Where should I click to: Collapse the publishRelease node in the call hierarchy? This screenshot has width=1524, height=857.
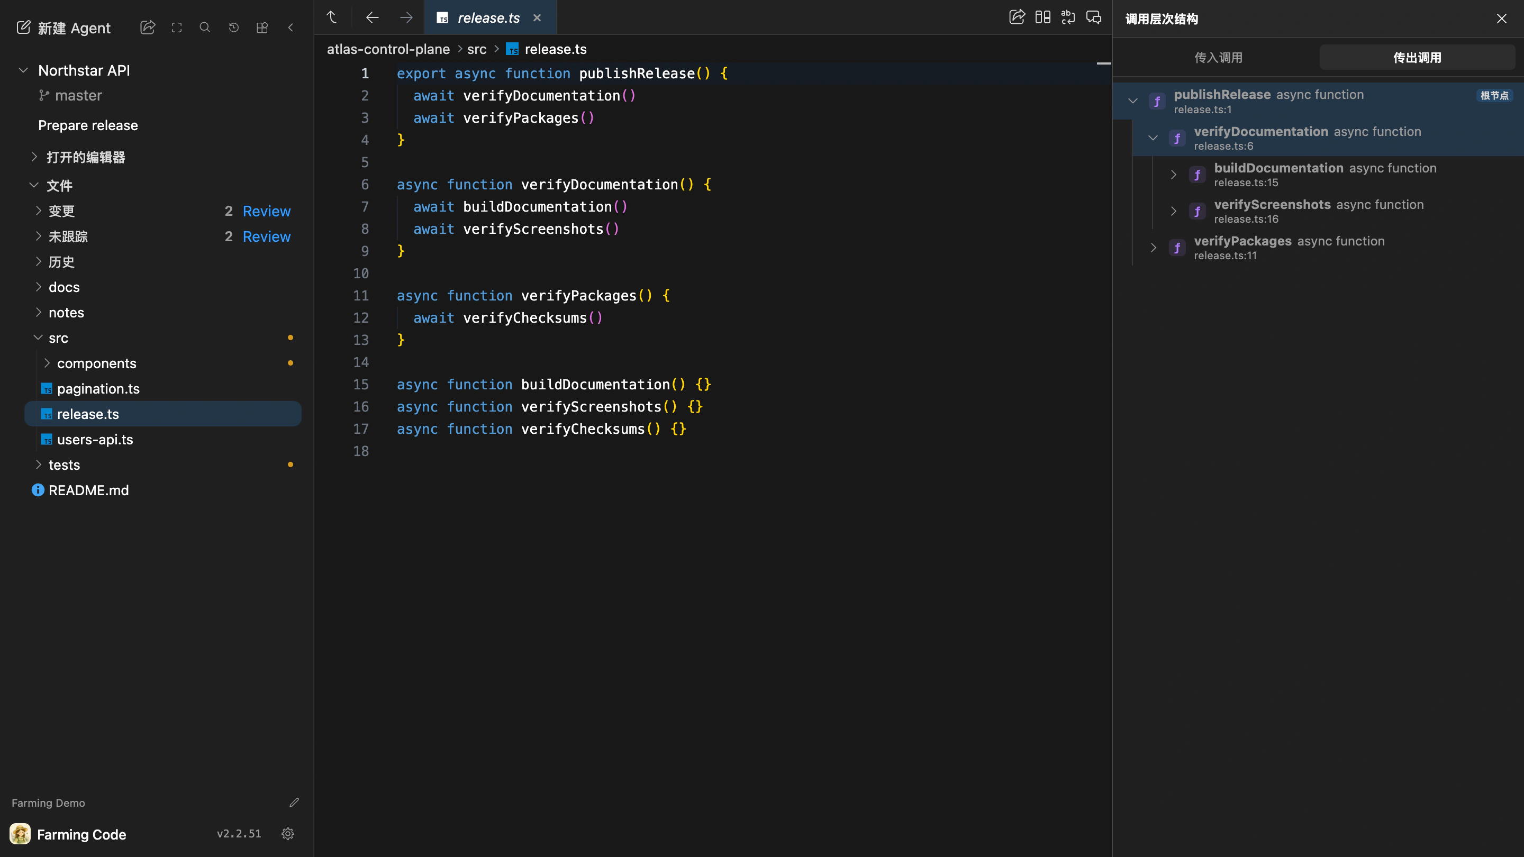pos(1133,101)
